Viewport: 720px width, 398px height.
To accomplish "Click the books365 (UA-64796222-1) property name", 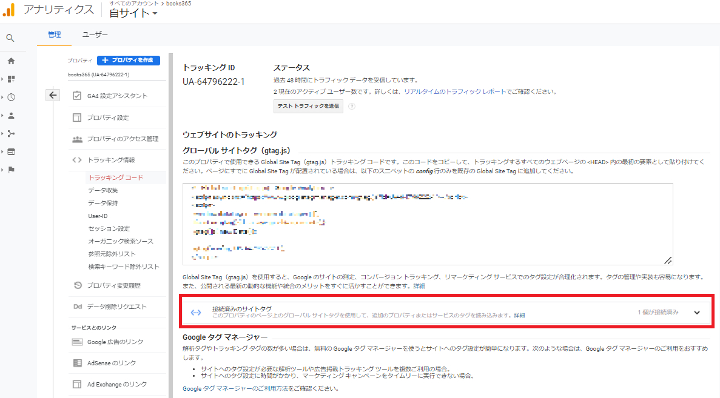I will [99, 75].
